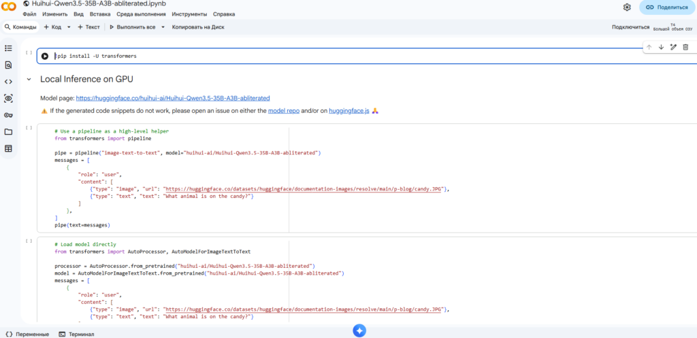Click the globe icon beside the notebook name
The height and width of the screenshot is (338, 697).
[26, 3]
